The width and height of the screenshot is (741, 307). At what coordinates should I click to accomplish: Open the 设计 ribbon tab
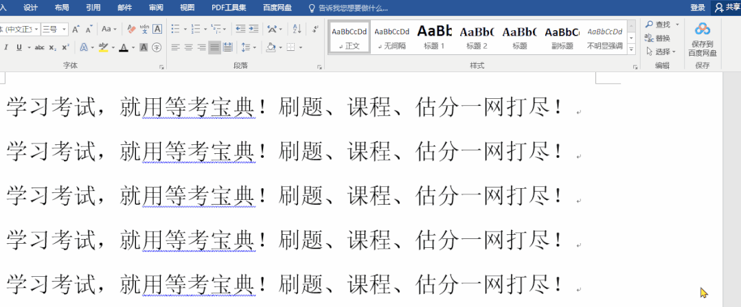pyautogui.click(x=31, y=8)
